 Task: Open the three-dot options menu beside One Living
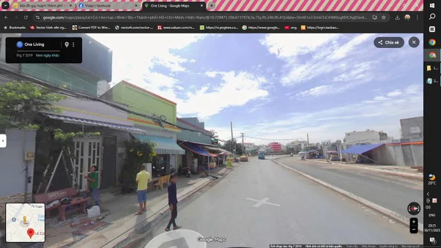73,45
